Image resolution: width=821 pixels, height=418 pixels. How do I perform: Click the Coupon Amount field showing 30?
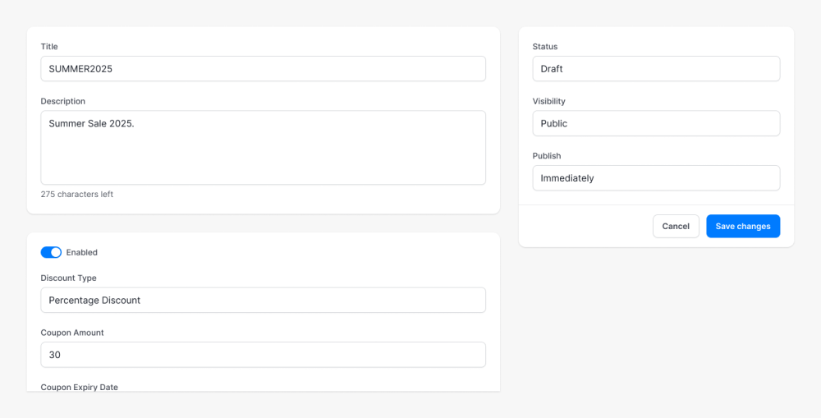point(263,355)
